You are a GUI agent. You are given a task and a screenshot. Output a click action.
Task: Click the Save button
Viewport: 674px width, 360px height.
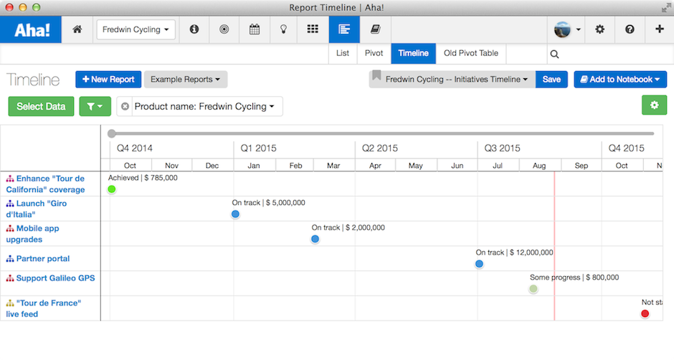[551, 79]
